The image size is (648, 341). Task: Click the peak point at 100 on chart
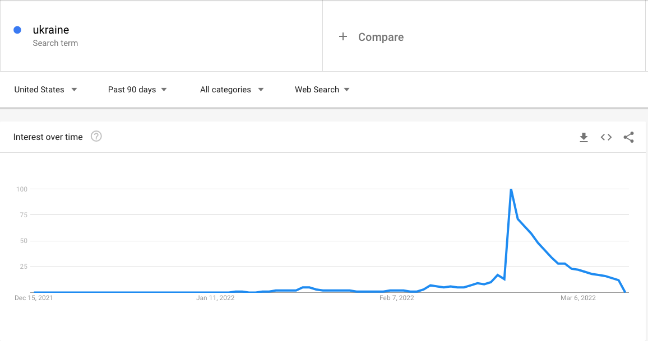coord(511,189)
